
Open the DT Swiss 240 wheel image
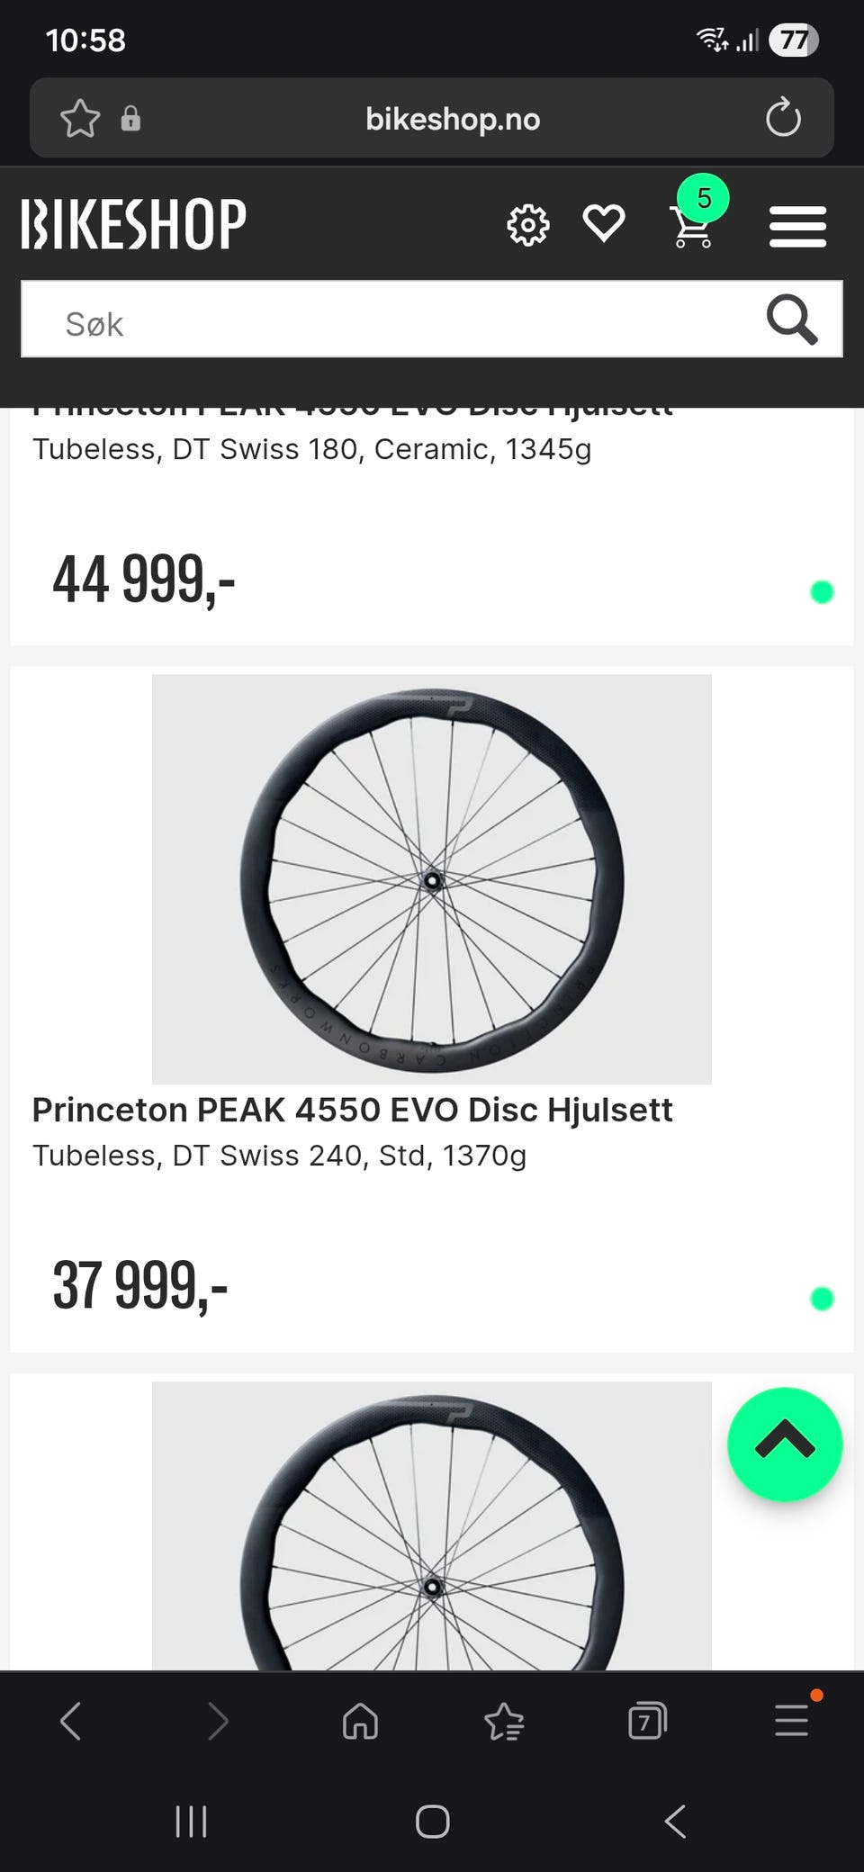[432, 878]
